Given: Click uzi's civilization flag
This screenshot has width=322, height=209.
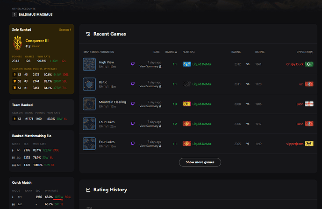Looking at the screenshot, I should click(309, 84).
